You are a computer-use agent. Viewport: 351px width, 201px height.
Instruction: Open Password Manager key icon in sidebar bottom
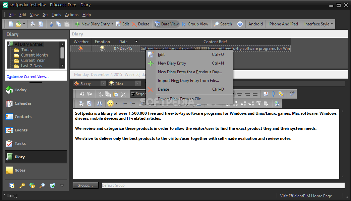(22, 186)
